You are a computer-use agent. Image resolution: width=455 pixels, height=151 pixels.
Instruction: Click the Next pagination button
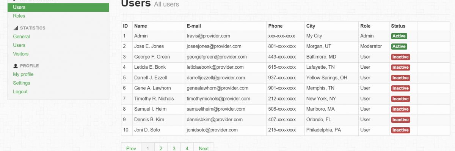(204, 148)
